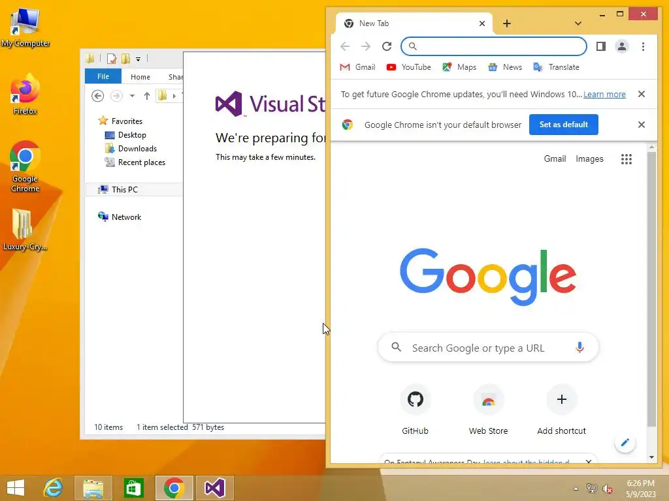
Task: Open the Home ribbon tab in Explorer
Action: point(140,77)
